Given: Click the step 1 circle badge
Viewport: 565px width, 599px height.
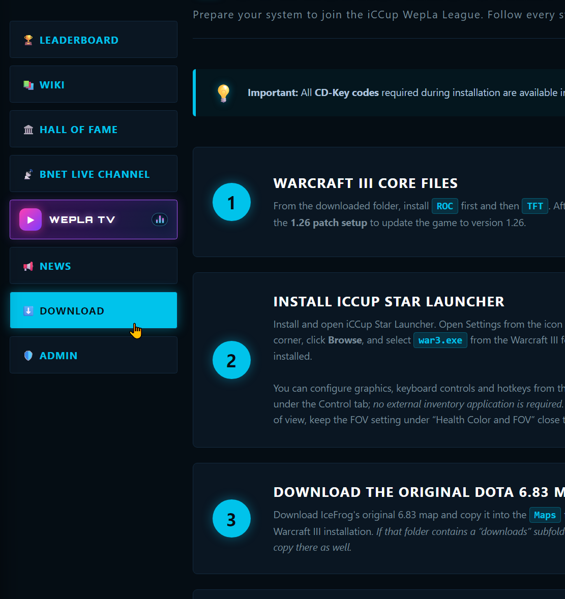Looking at the screenshot, I should tap(232, 202).
